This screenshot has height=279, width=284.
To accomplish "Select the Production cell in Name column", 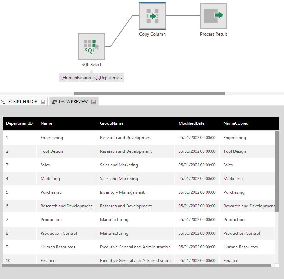I will point(66,220).
